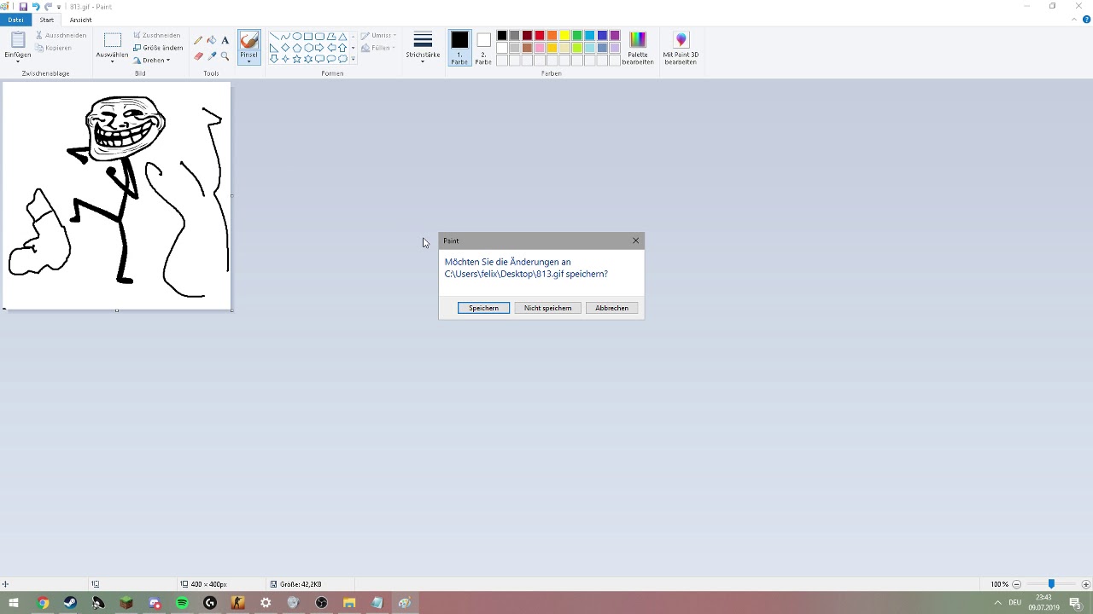This screenshot has width=1093, height=614.
Task: Click the Save icon in quick access toolbar
Action: click(x=23, y=6)
